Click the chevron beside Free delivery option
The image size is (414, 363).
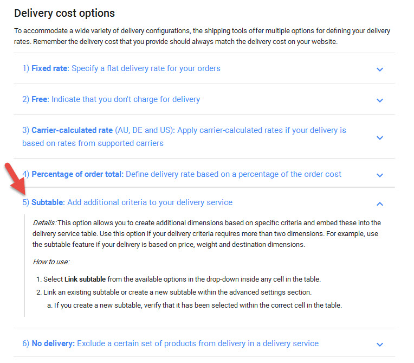tap(380, 100)
